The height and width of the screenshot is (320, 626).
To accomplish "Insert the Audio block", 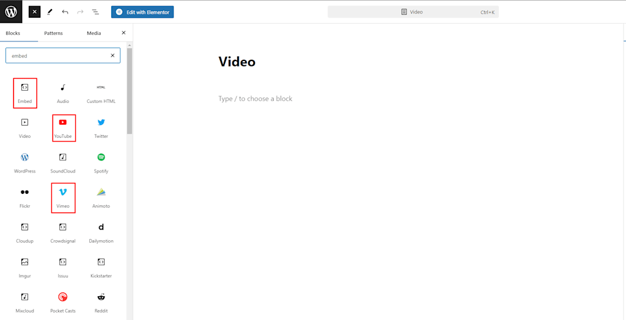I will (x=63, y=93).
